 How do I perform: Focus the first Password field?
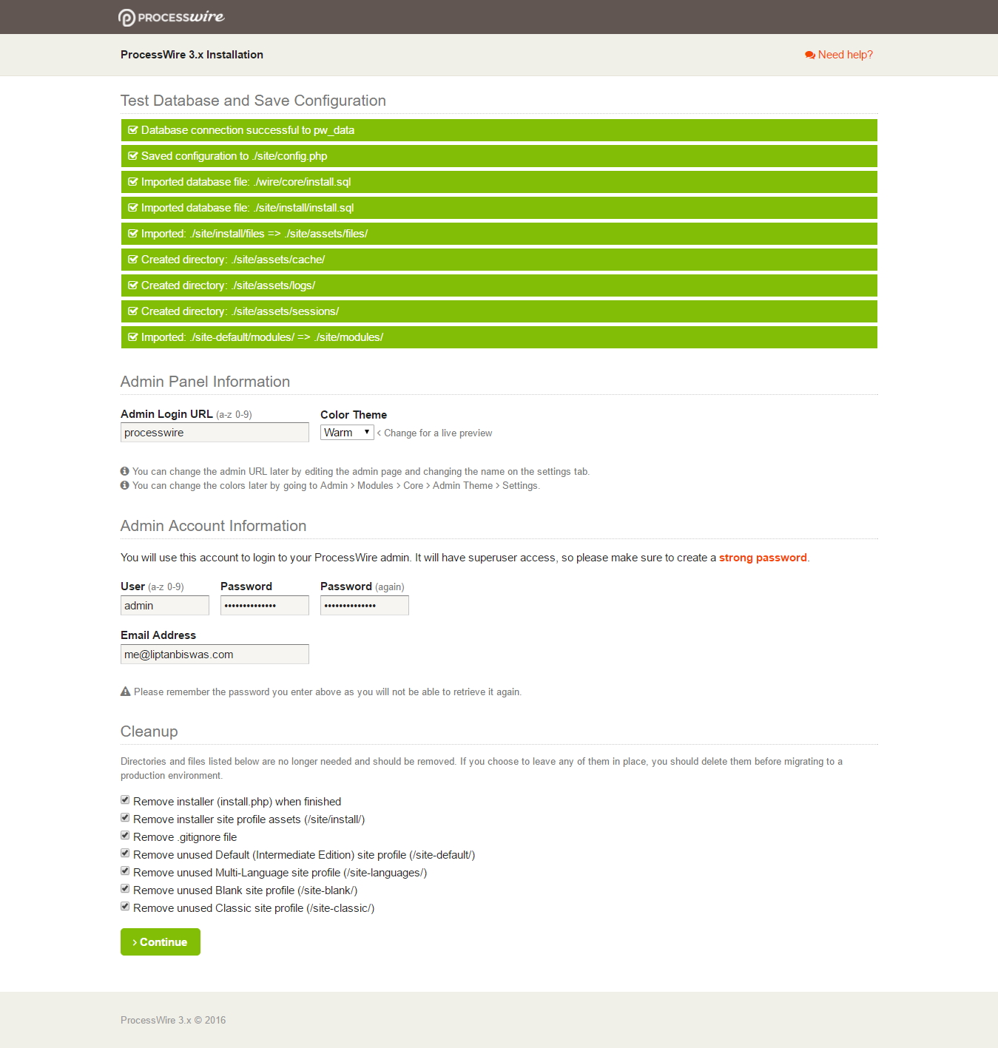[265, 606]
